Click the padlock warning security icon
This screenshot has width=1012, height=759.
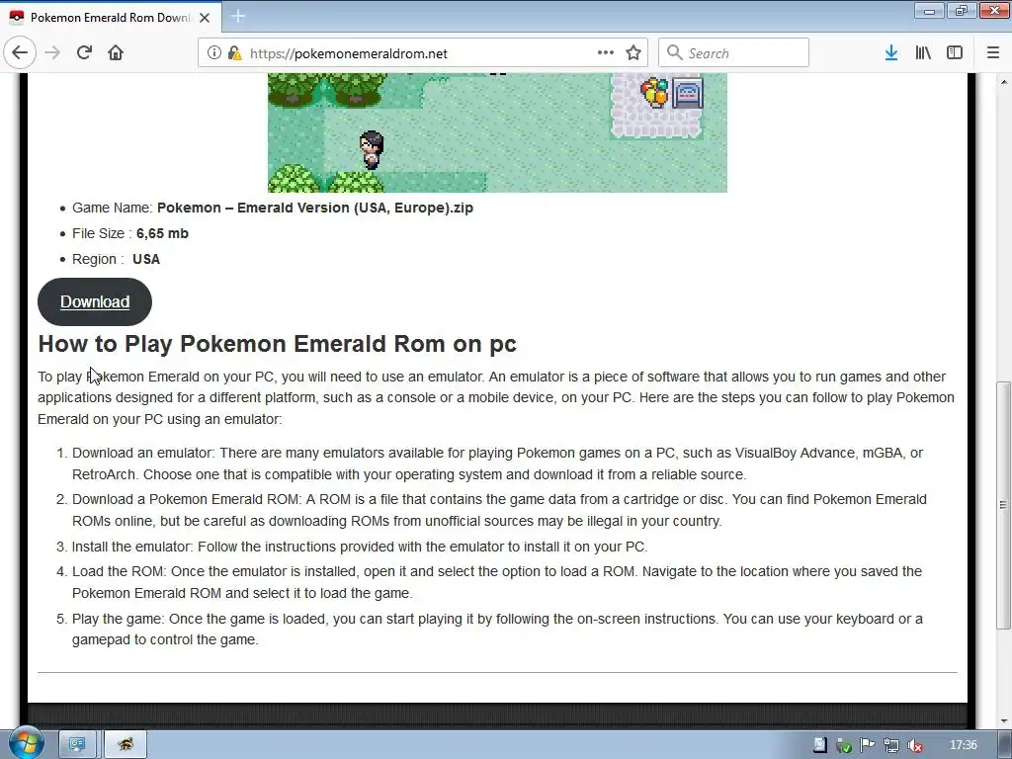click(x=235, y=53)
